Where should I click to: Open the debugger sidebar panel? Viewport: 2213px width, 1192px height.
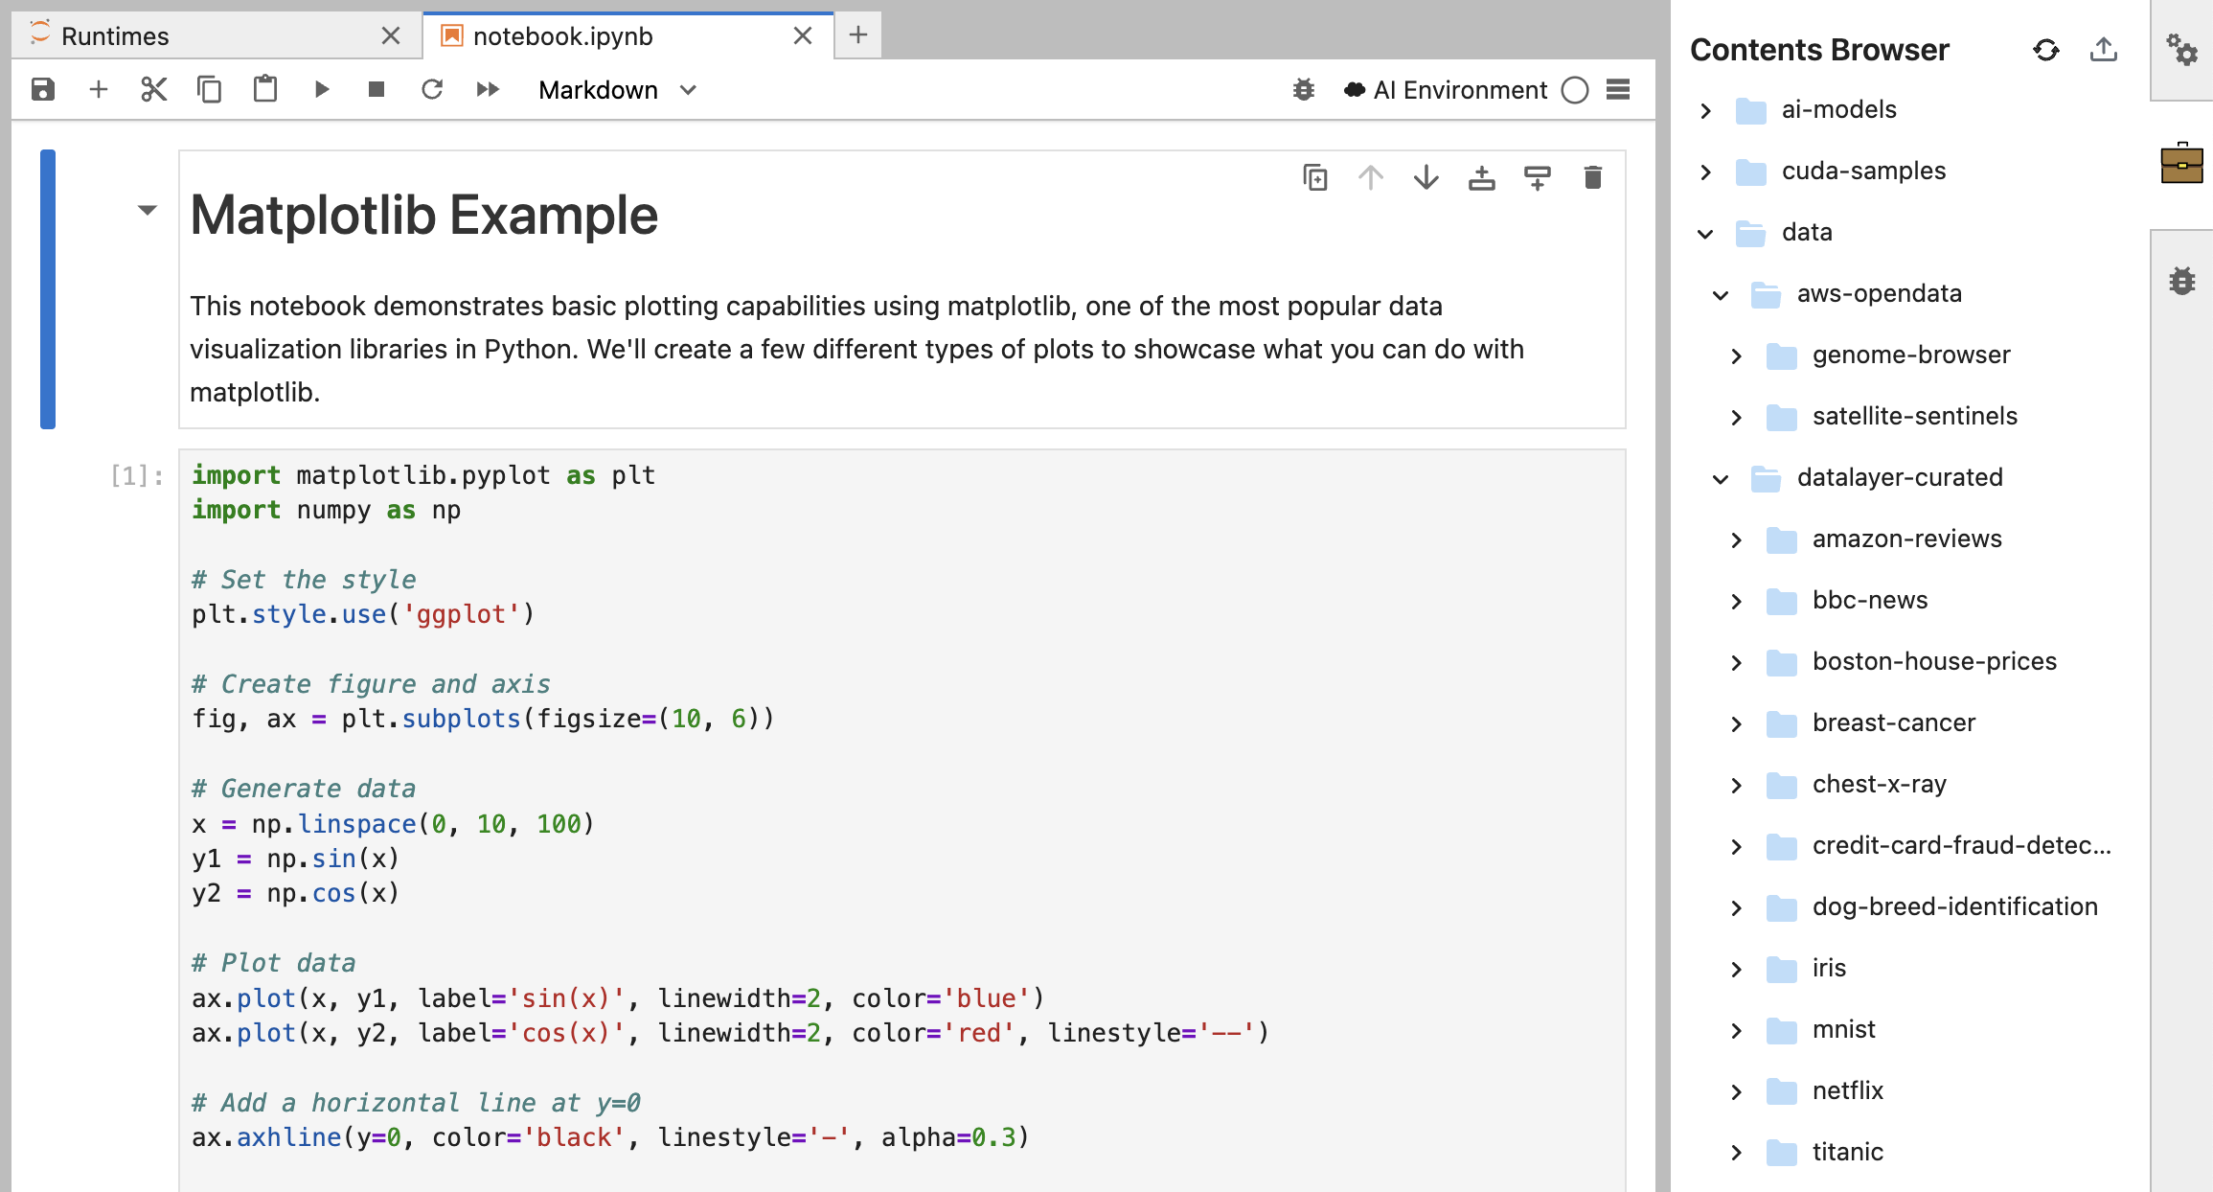[2182, 282]
